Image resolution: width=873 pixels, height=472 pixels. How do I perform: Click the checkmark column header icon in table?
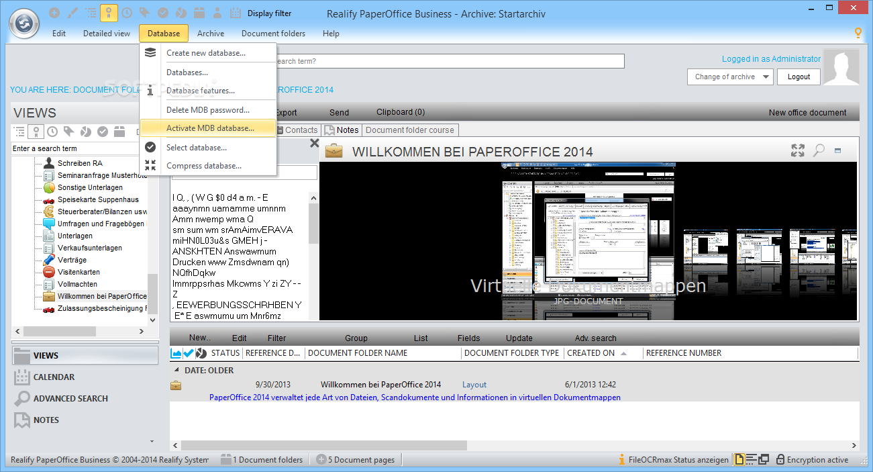point(189,353)
